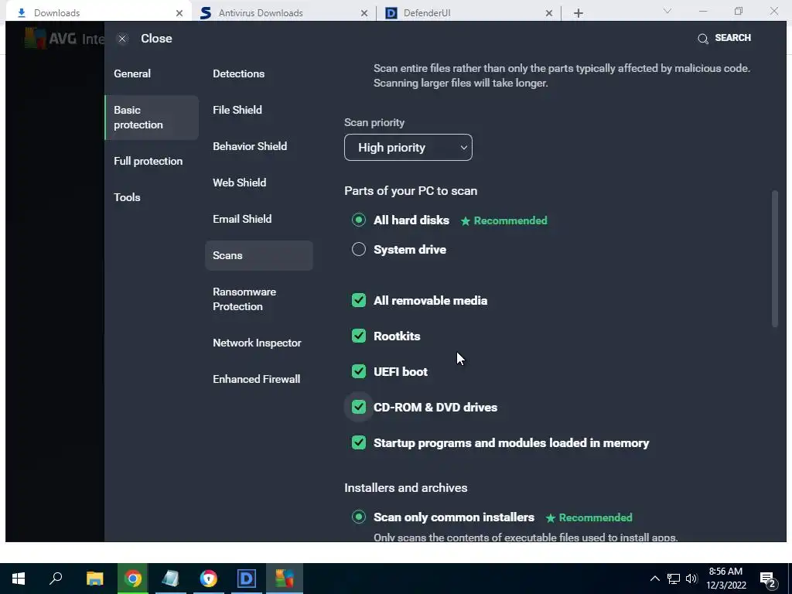Switch to Chrome in the taskbar
This screenshot has width=792, height=594.
133,579
